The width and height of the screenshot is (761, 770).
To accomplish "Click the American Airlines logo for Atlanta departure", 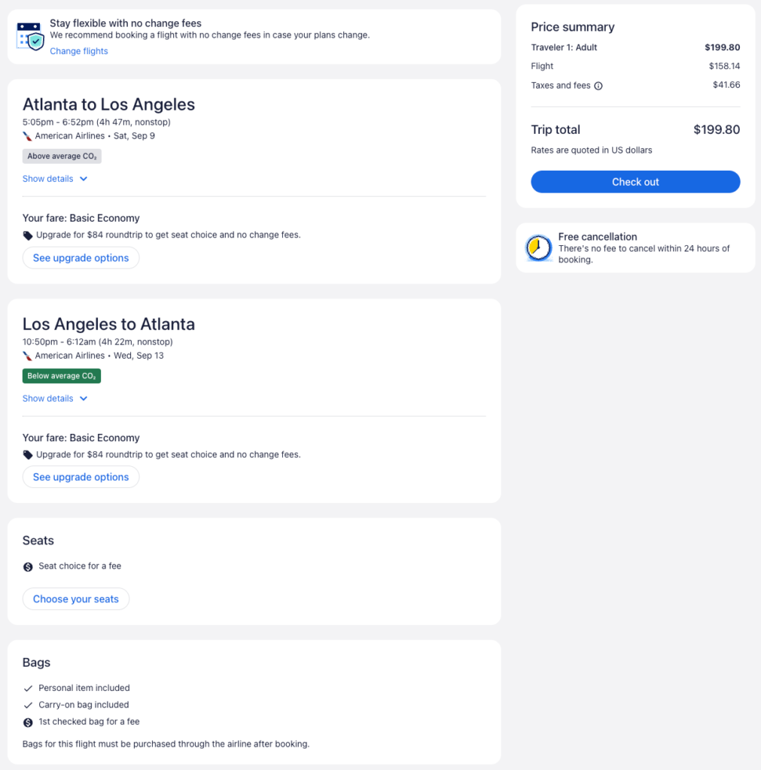I will pos(28,136).
